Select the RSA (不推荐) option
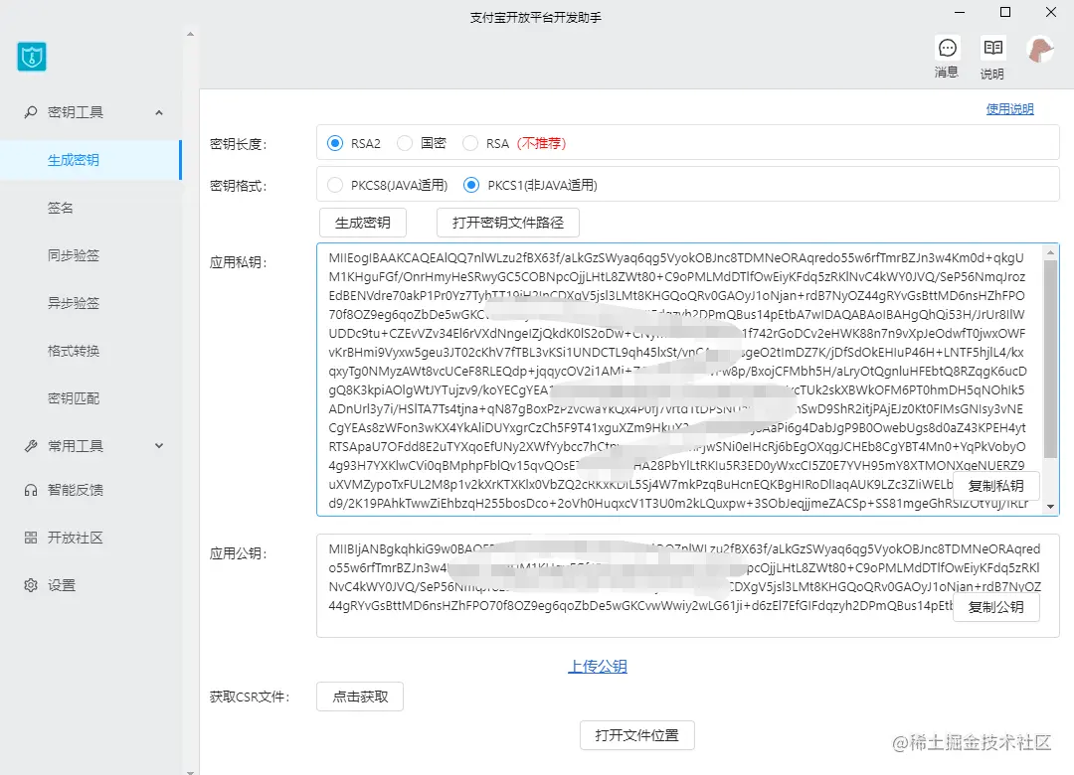1074x775 pixels. click(x=469, y=143)
